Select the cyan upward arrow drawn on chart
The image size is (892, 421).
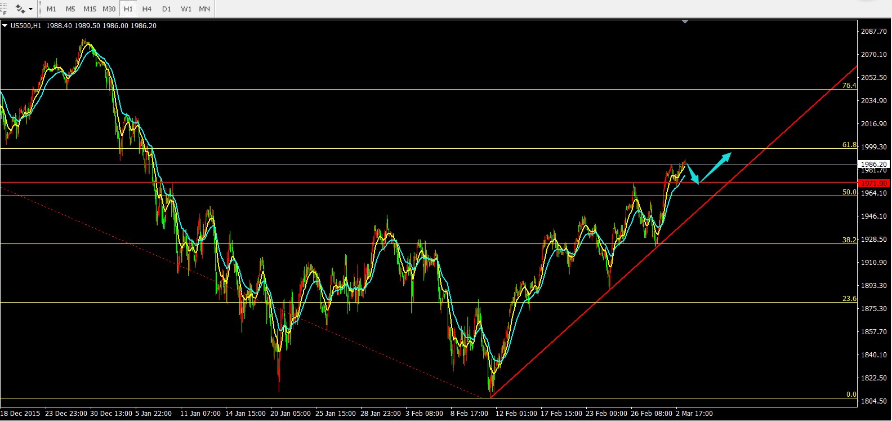715,167
